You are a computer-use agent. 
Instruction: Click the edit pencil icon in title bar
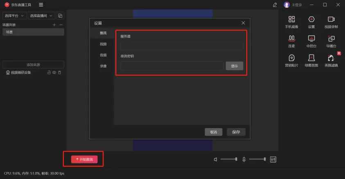(275, 5)
